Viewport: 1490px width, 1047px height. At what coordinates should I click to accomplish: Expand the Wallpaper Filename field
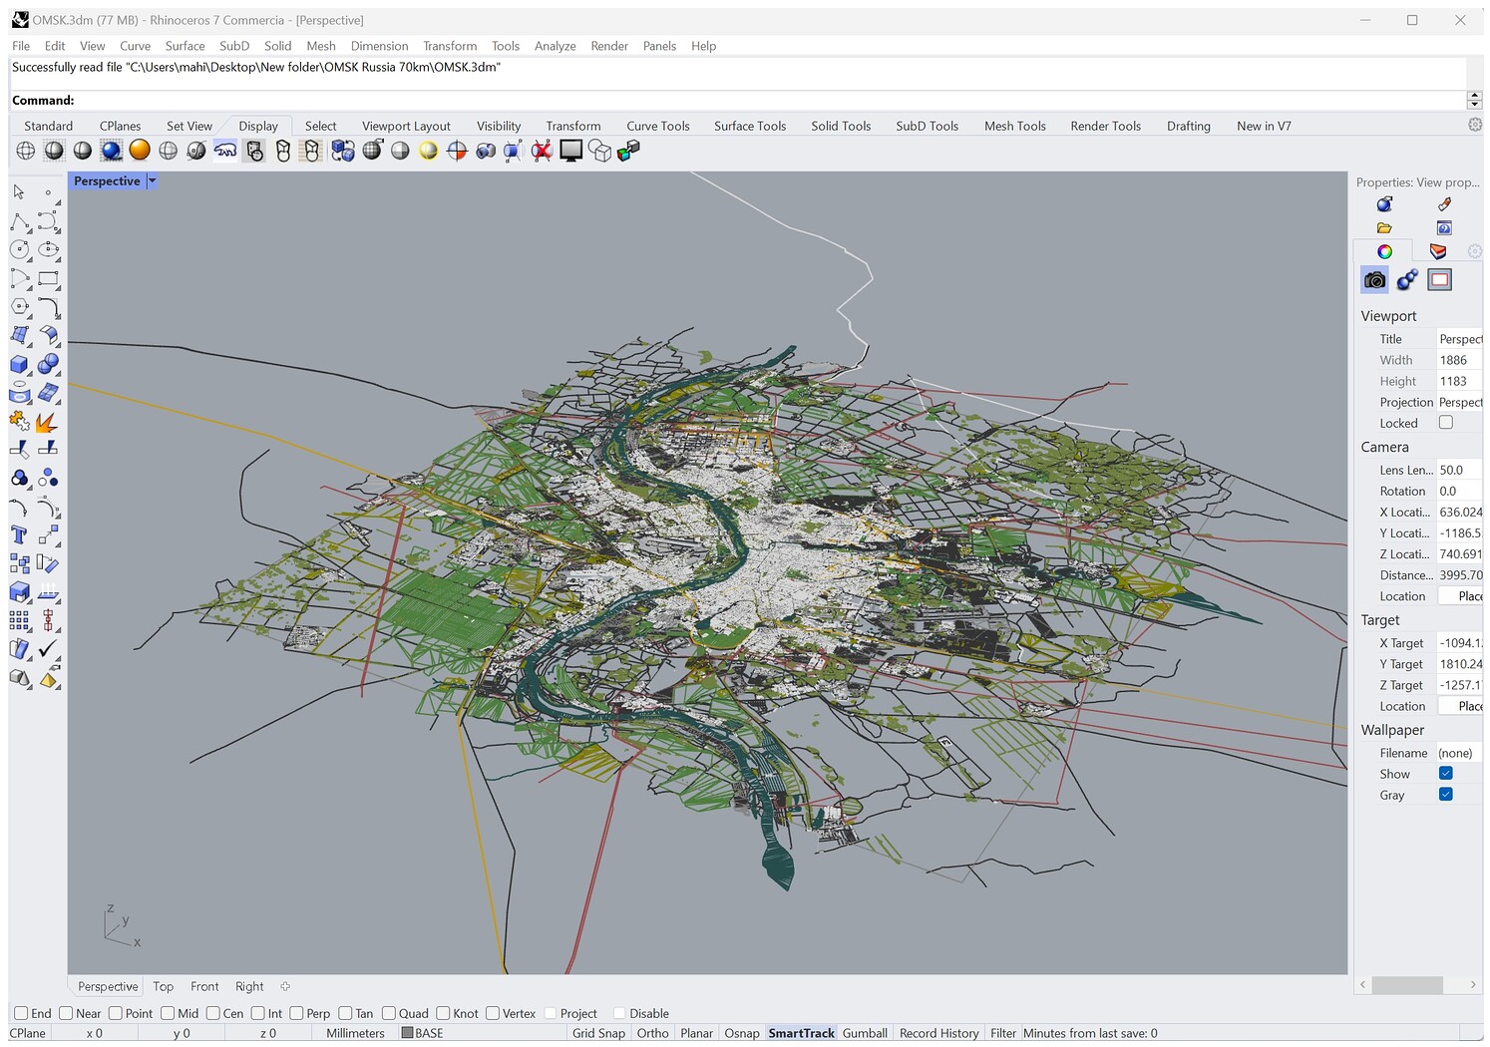(x=1459, y=753)
